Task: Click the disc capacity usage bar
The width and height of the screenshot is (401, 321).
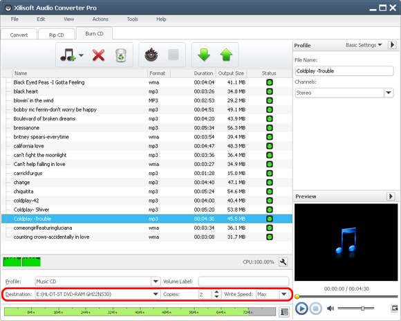Action: [x=140, y=312]
